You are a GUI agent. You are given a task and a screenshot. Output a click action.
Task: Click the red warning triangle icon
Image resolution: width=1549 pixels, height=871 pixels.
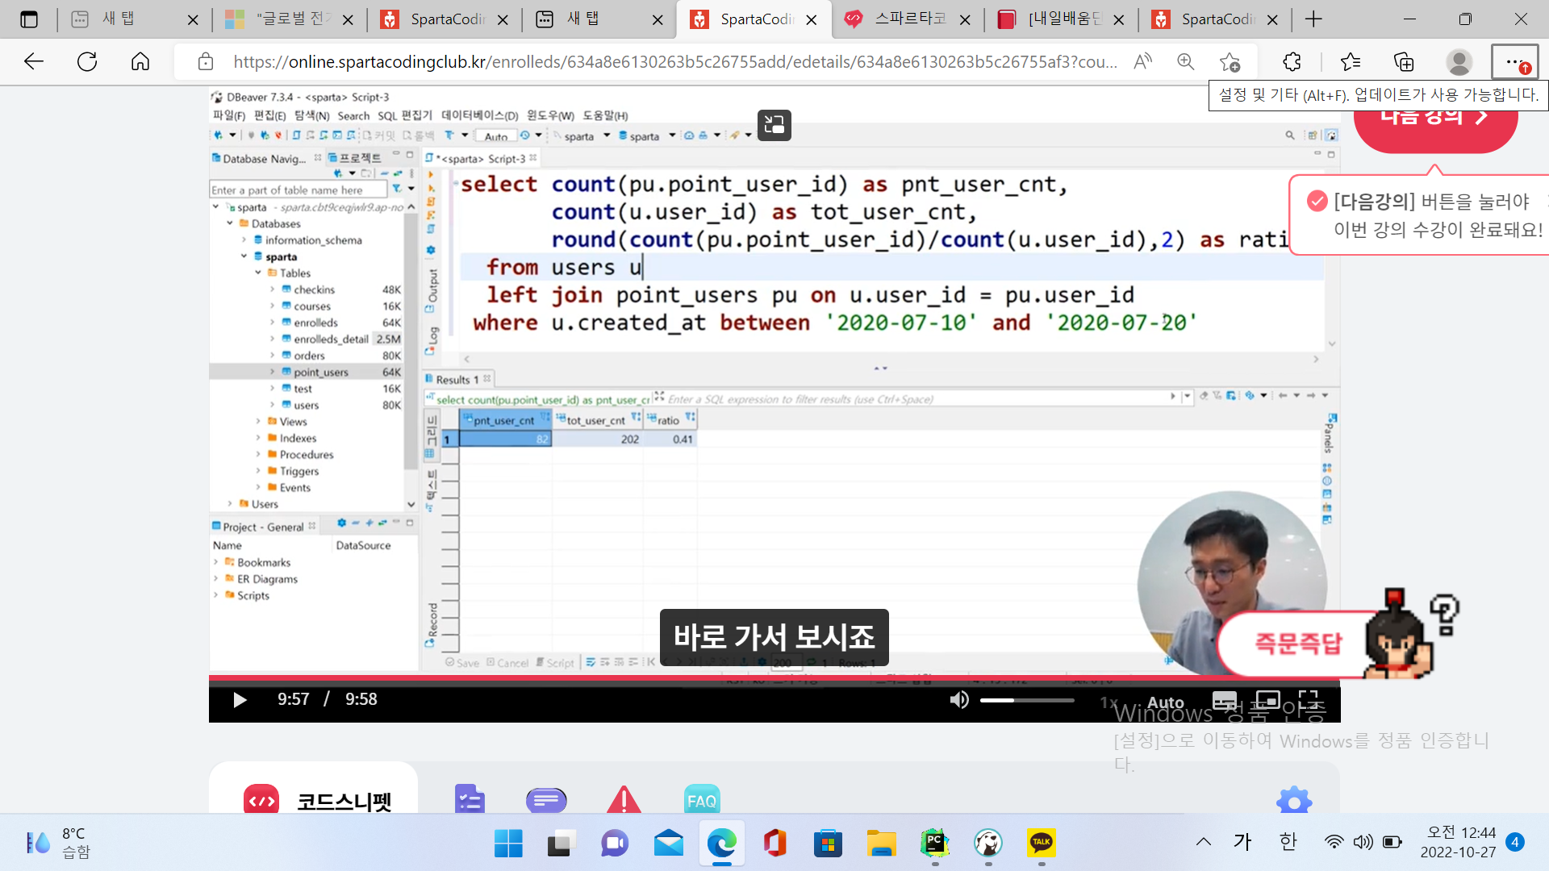coord(624,799)
